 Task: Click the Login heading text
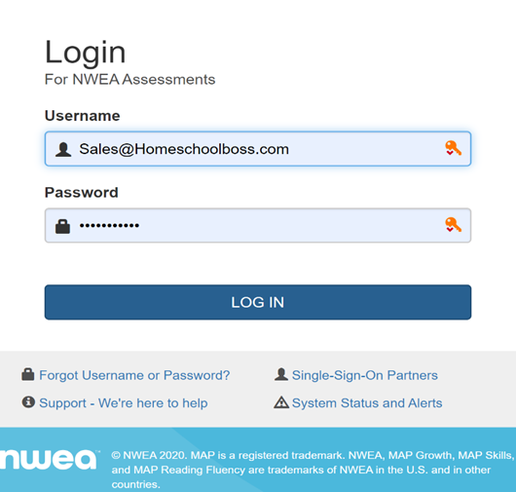click(86, 53)
